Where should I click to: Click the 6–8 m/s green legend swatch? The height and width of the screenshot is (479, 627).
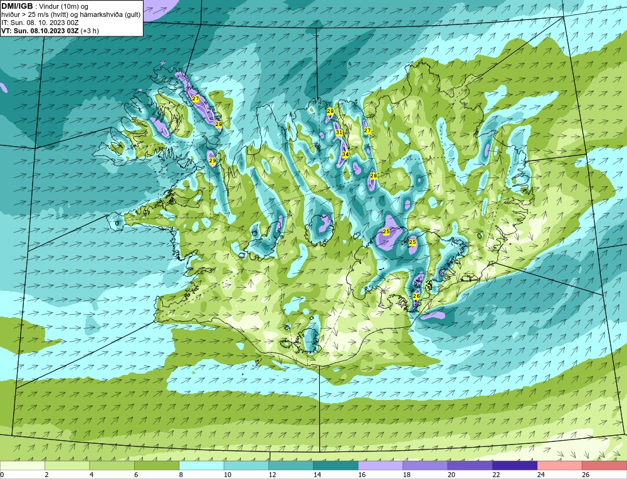click(157, 465)
